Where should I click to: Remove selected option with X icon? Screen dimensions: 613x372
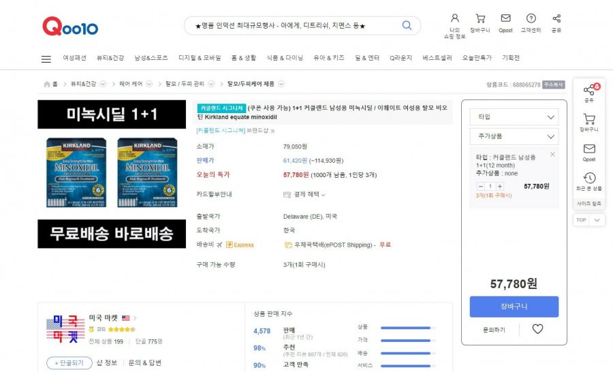pyautogui.click(x=552, y=154)
